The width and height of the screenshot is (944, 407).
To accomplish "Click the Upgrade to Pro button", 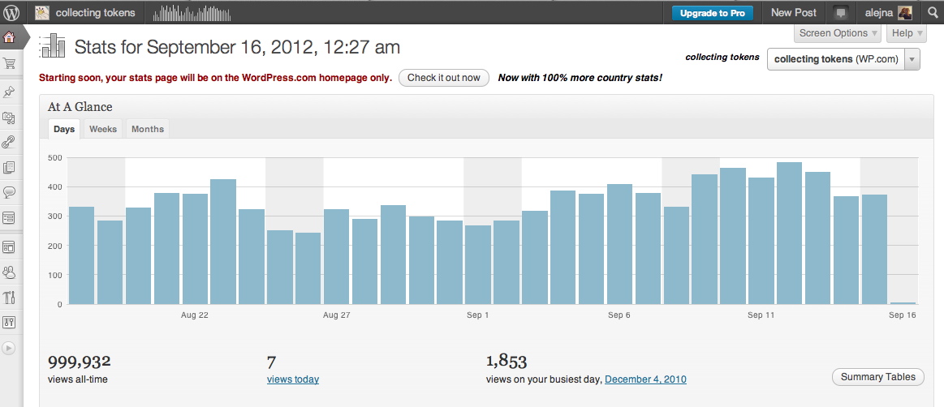I will (712, 13).
